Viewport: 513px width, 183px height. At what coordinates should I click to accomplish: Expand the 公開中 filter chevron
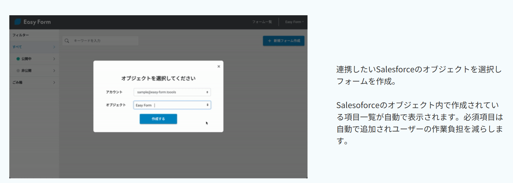pyautogui.click(x=54, y=59)
